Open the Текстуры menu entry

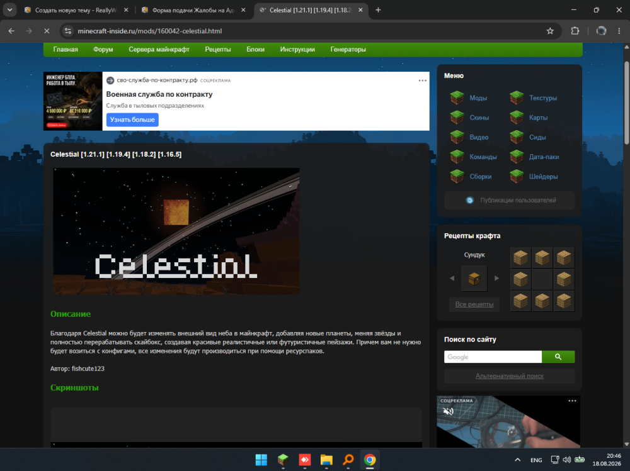point(533,98)
